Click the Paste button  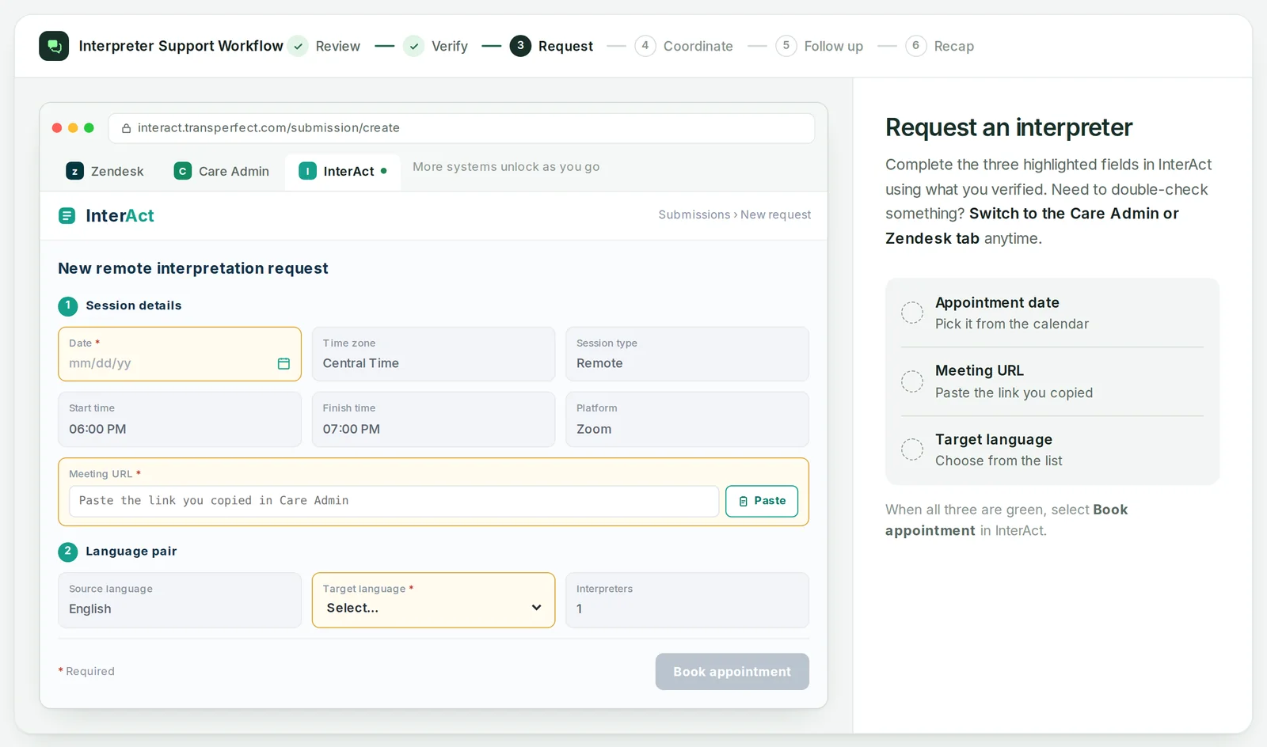[762, 501]
